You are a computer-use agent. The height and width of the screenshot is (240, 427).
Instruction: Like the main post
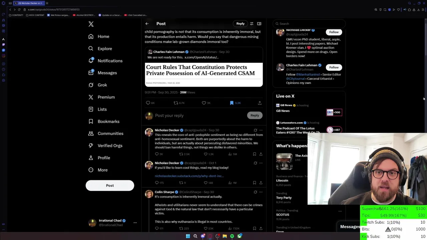click(204, 103)
